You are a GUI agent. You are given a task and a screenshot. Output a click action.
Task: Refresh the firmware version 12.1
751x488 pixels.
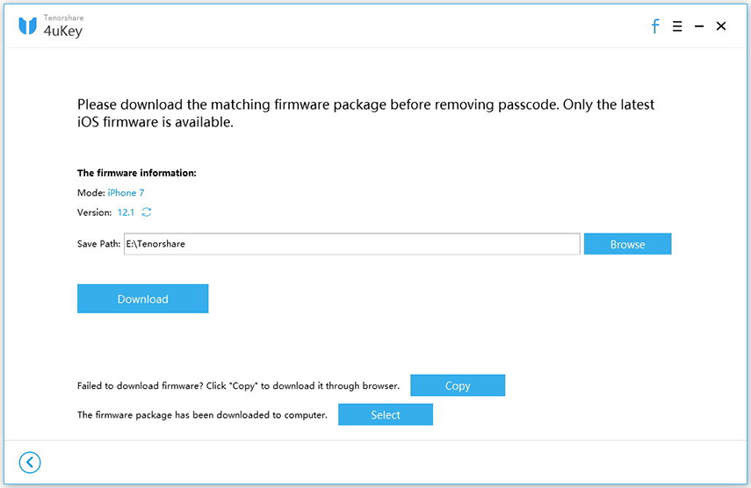(x=147, y=212)
